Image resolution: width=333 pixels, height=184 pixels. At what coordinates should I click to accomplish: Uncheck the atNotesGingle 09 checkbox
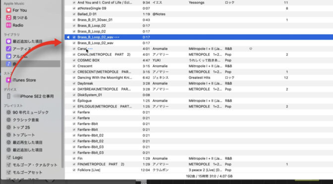pos(74,8)
